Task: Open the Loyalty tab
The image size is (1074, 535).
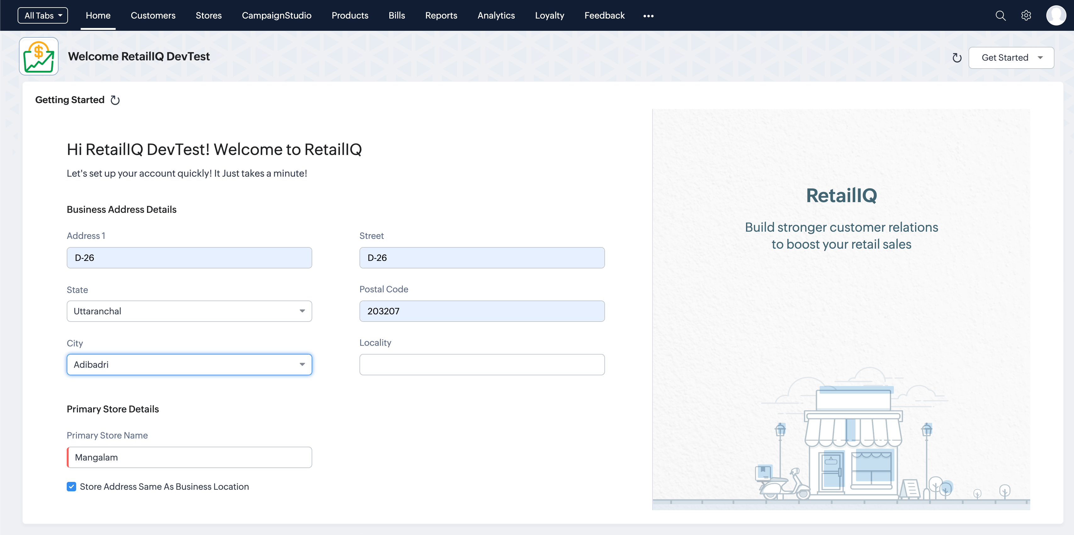Action: coord(550,15)
